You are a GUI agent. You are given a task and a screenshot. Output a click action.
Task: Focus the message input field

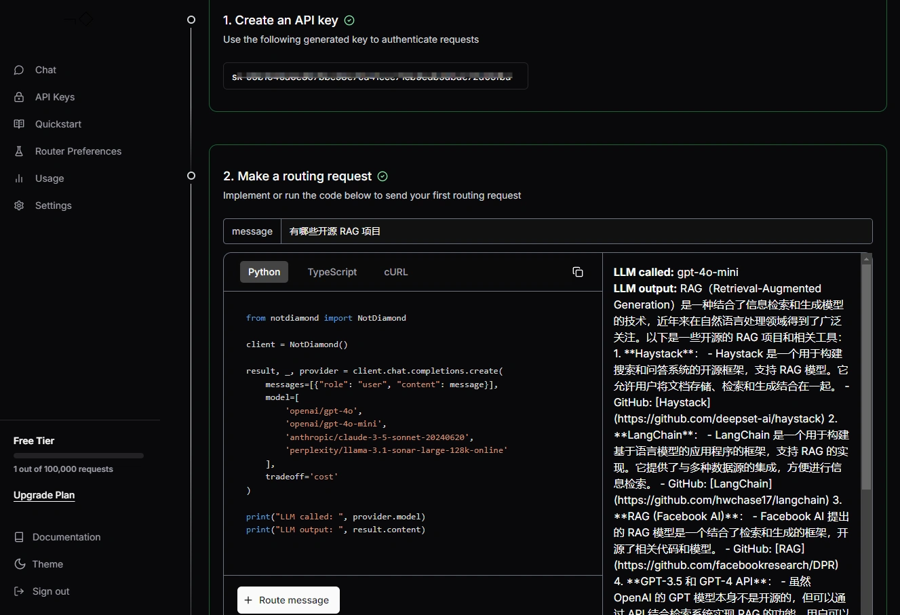(x=576, y=231)
